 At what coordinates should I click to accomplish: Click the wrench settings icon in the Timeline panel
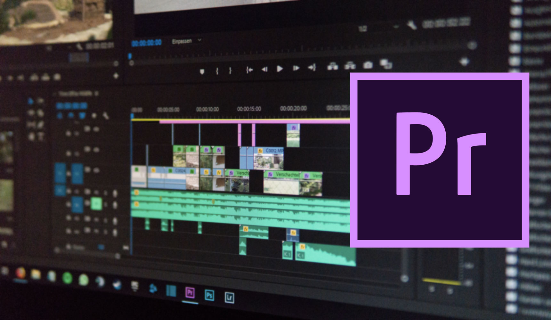pos(105,116)
